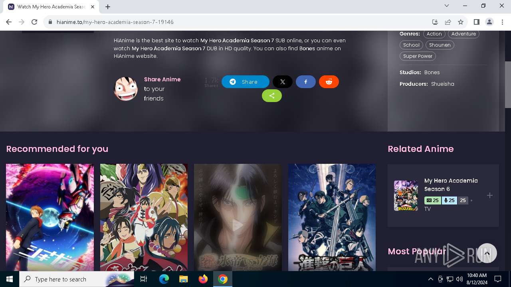Open a new browser tab
This screenshot has height=287, width=511.
click(108, 7)
